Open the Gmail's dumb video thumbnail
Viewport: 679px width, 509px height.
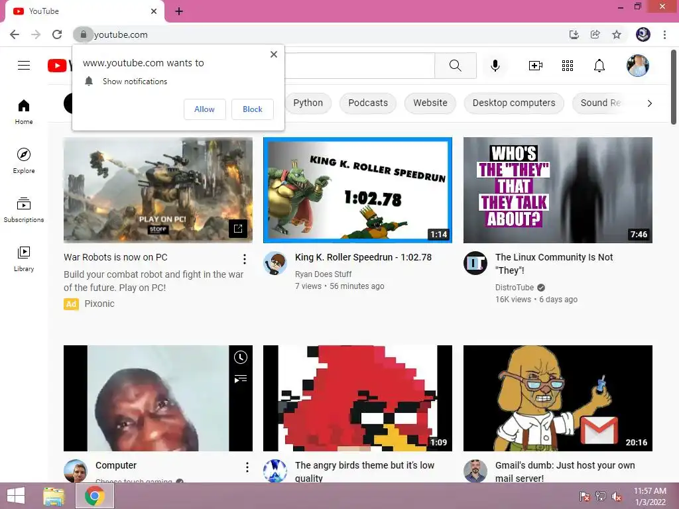tap(558, 398)
